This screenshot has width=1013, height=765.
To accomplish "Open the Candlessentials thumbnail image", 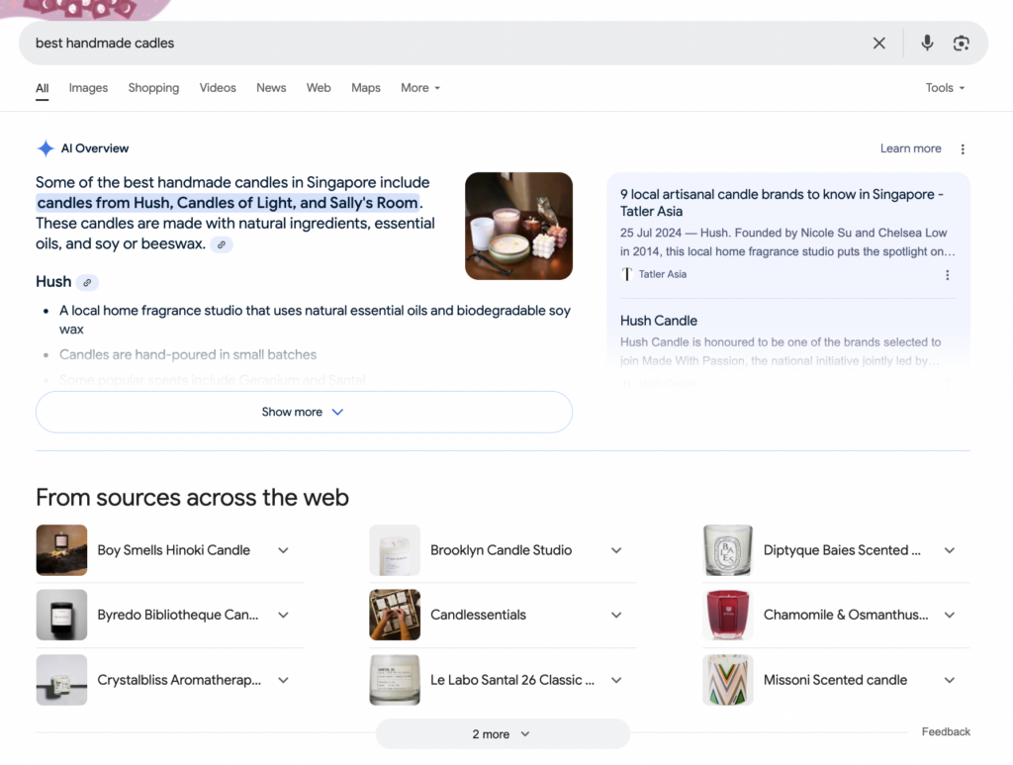I will 394,616.
